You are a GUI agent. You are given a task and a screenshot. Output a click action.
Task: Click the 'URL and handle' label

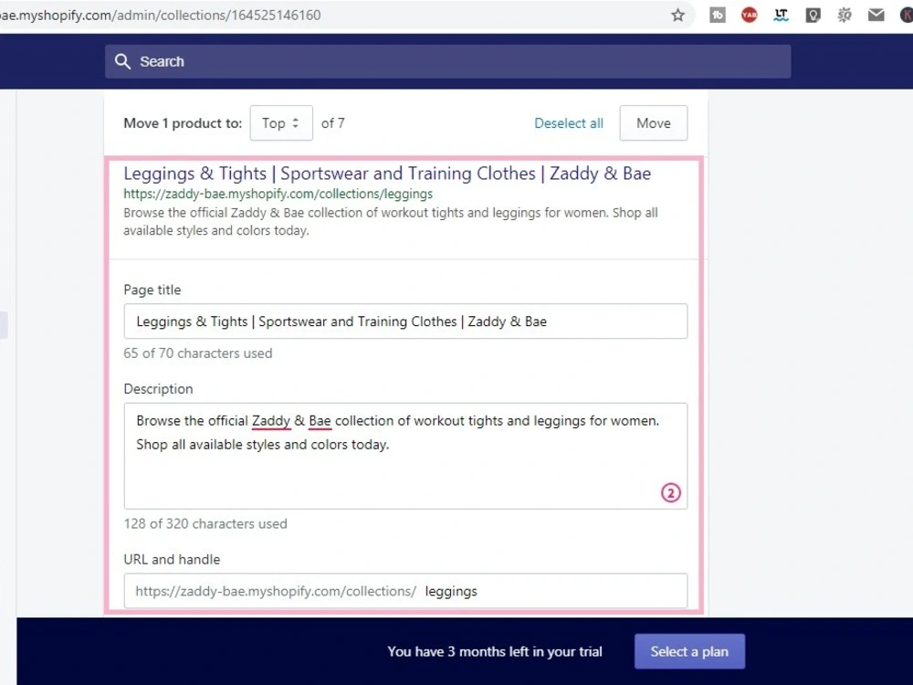[172, 560]
